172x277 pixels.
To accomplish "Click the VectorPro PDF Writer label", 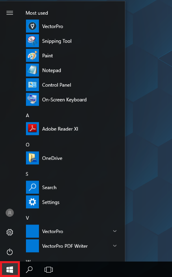I will click(65, 246).
